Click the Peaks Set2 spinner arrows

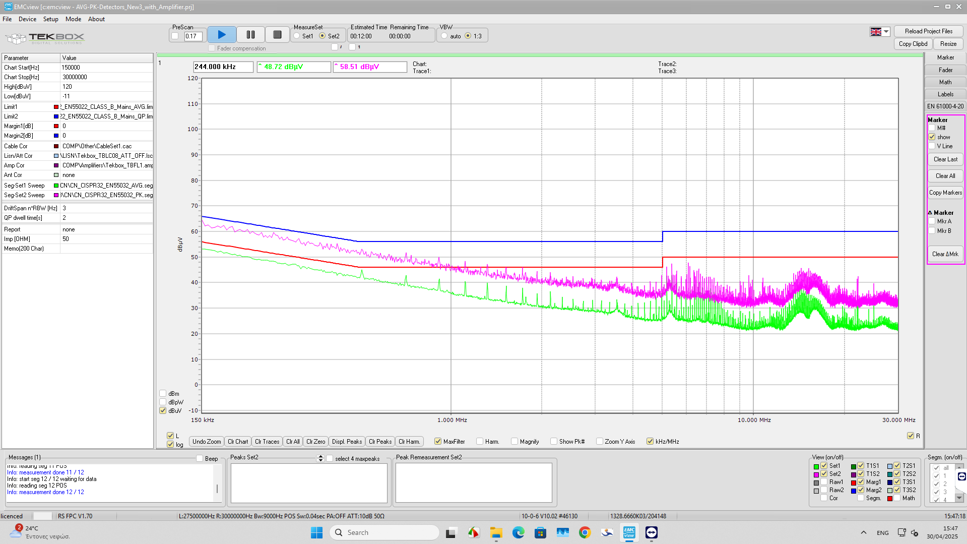pos(320,458)
